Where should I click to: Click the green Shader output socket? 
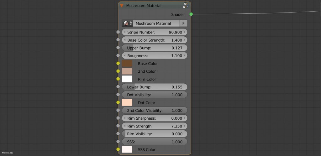[191, 14]
